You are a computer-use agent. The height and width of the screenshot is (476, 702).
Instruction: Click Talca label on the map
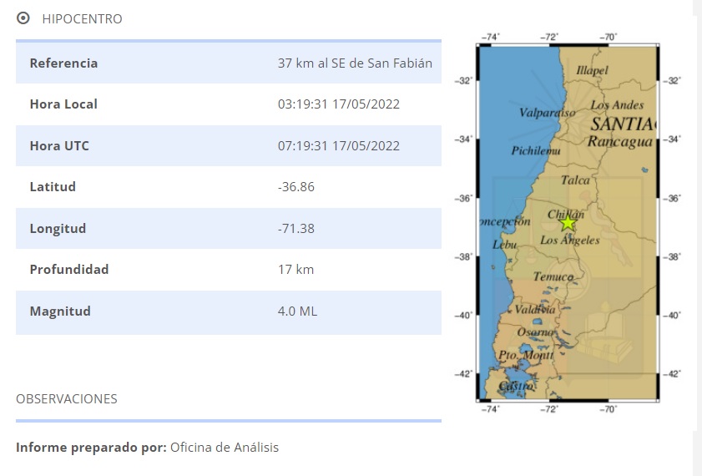click(x=575, y=180)
